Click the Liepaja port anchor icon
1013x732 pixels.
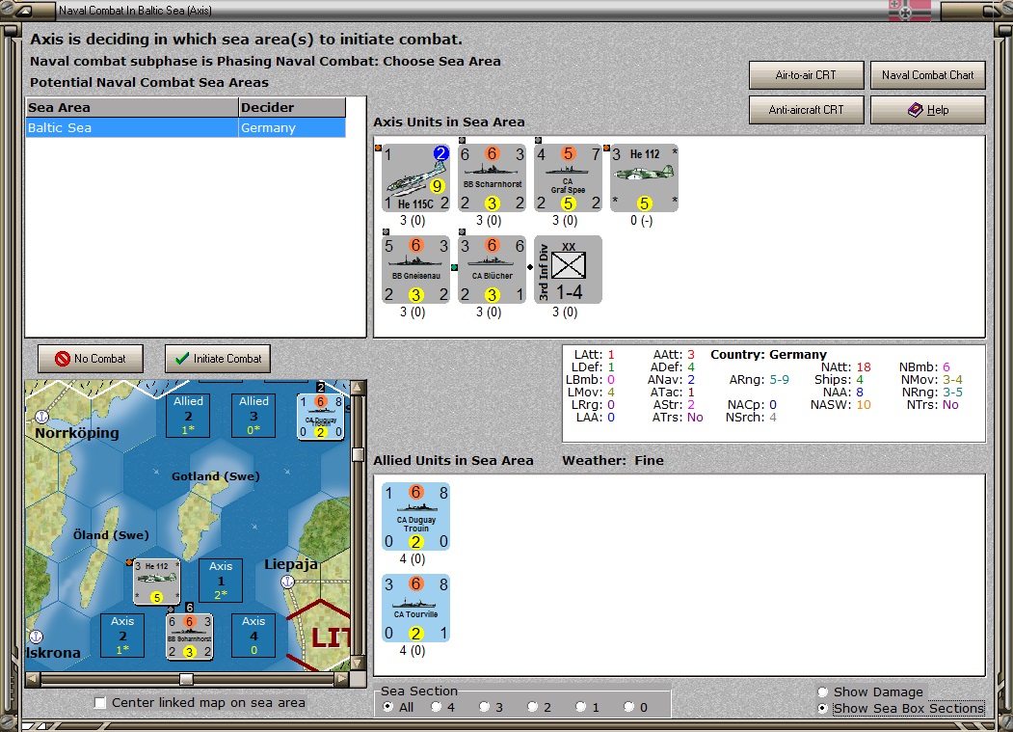point(287,582)
